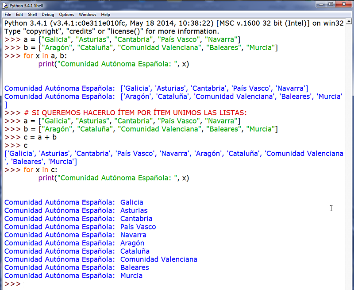Open the Shell menu
The width and height of the screenshot is (354, 290).
tap(32, 14)
